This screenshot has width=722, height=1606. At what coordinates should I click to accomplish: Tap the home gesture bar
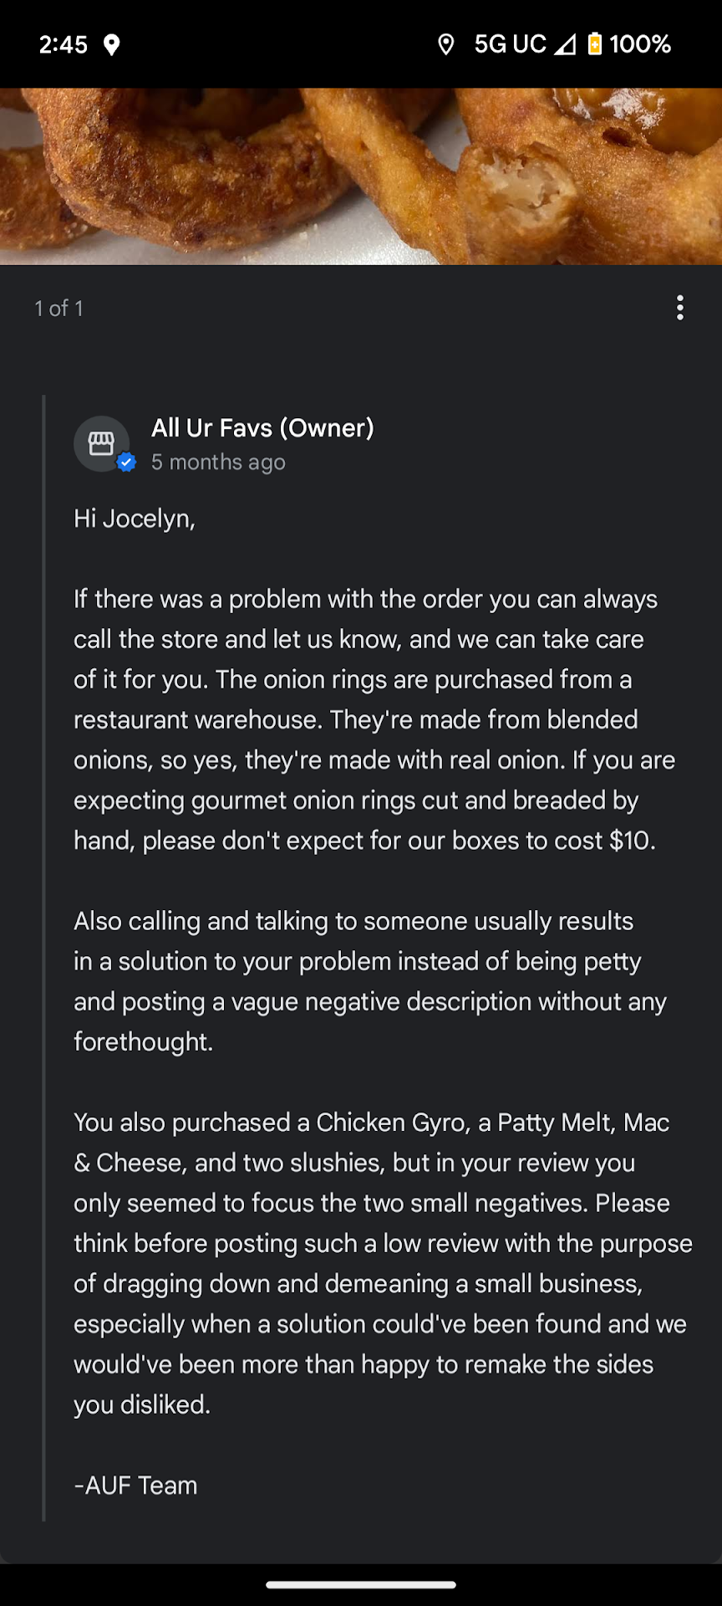pos(361,1584)
